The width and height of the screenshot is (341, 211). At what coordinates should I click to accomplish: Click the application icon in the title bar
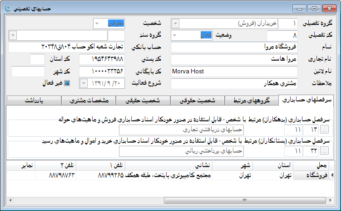[8, 9]
